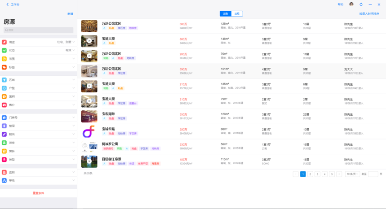Open the user avatar at top right
Screen dimensions: 386x209
[351, 4]
